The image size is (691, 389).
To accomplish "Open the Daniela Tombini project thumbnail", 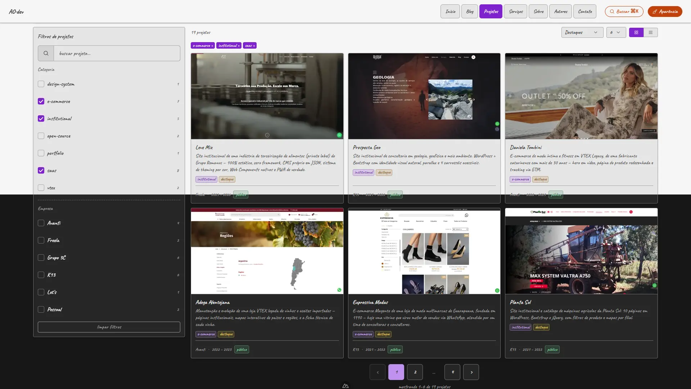I will [581, 96].
